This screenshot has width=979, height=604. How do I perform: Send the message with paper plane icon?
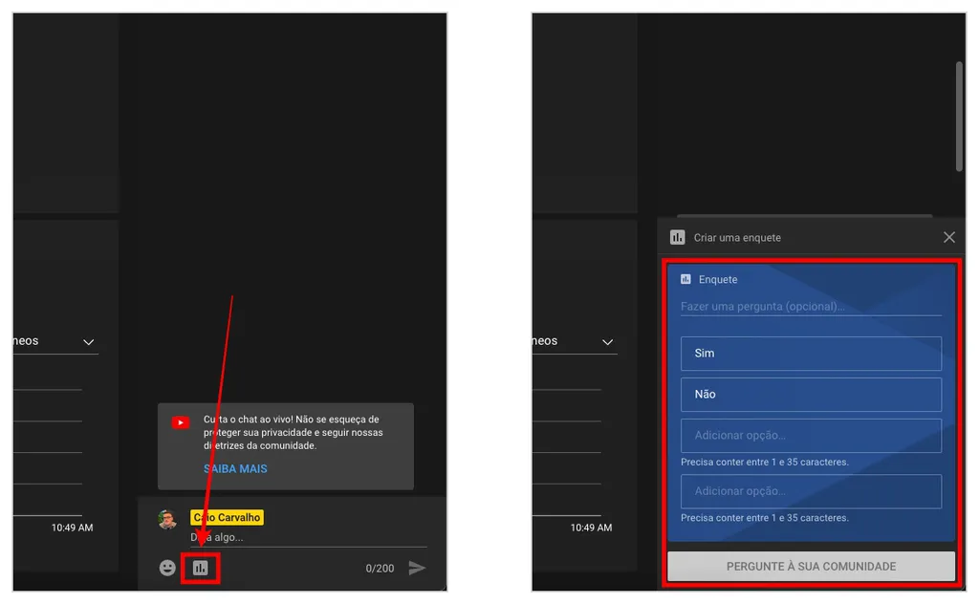pyautogui.click(x=417, y=568)
